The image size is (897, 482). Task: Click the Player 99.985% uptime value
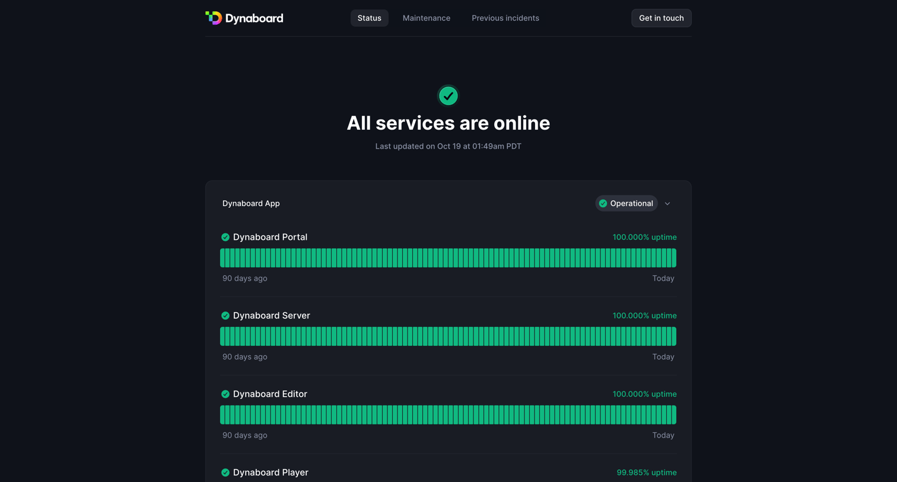647,473
